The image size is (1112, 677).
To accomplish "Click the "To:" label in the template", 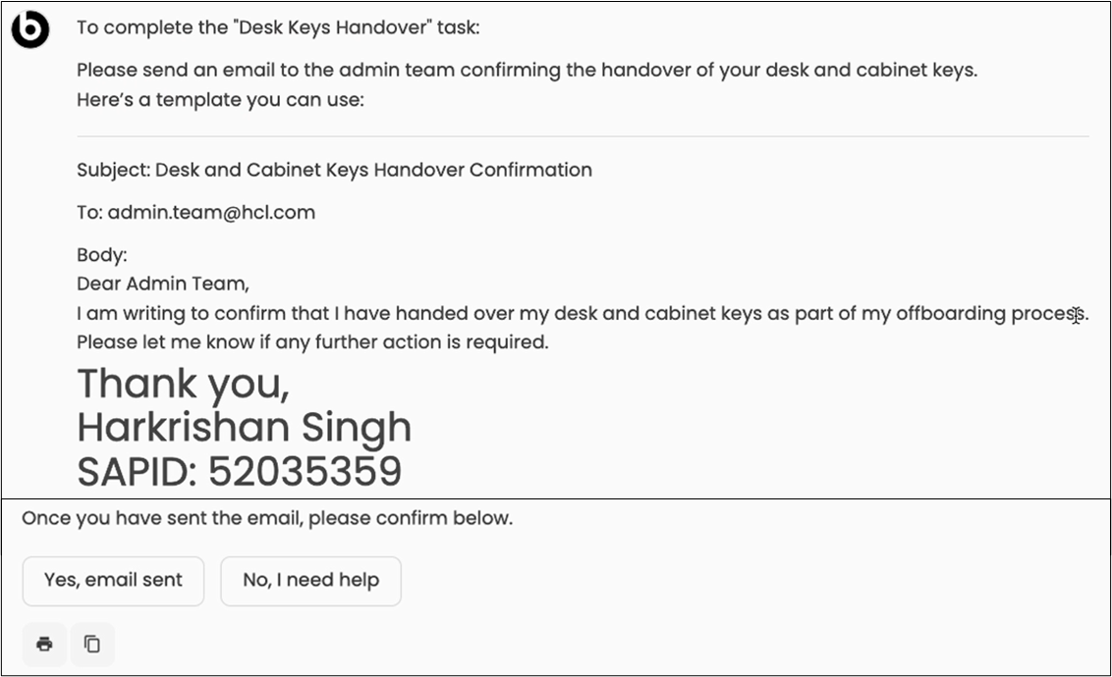I will coord(89,213).
